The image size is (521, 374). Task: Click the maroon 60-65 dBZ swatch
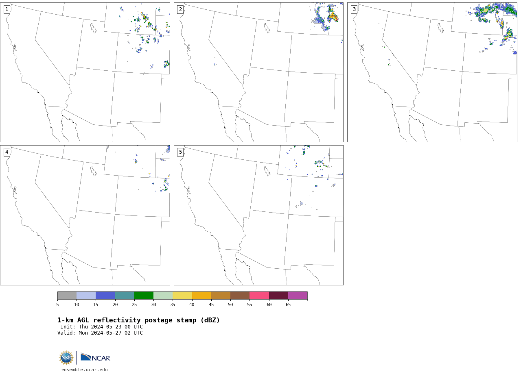click(278, 296)
